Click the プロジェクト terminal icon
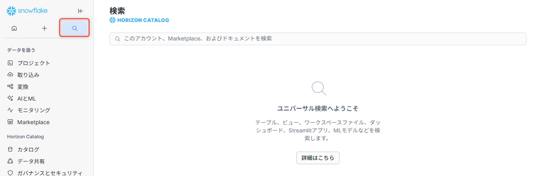The width and height of the screenshot is (539, 176). click(x=11, y=63)
